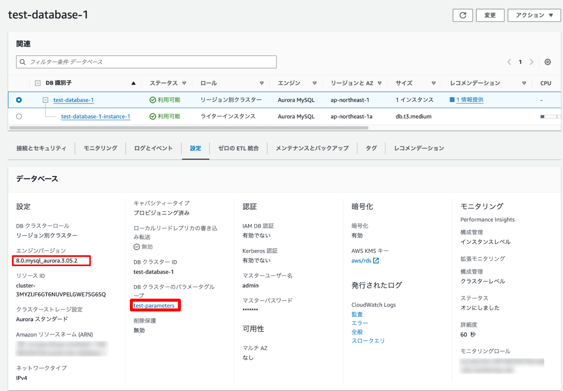The width and height of the screenshot is (563, 391).
Task: Sort by サイズ column arrow
Action: 434,83
